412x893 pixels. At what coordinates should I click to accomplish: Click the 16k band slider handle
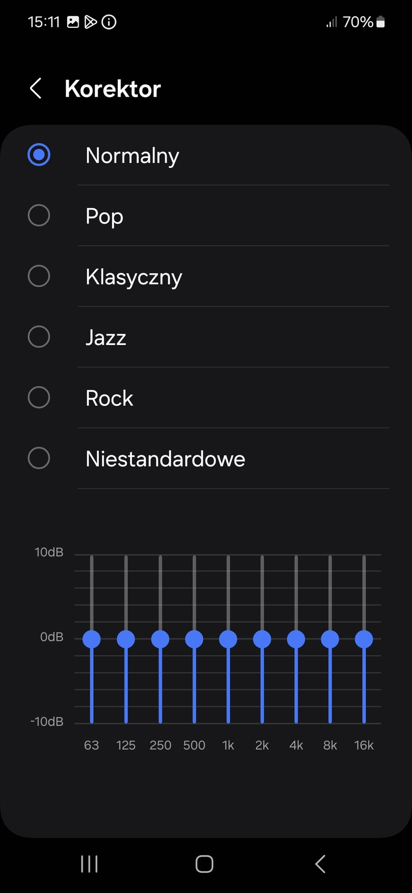coord(364,639)
